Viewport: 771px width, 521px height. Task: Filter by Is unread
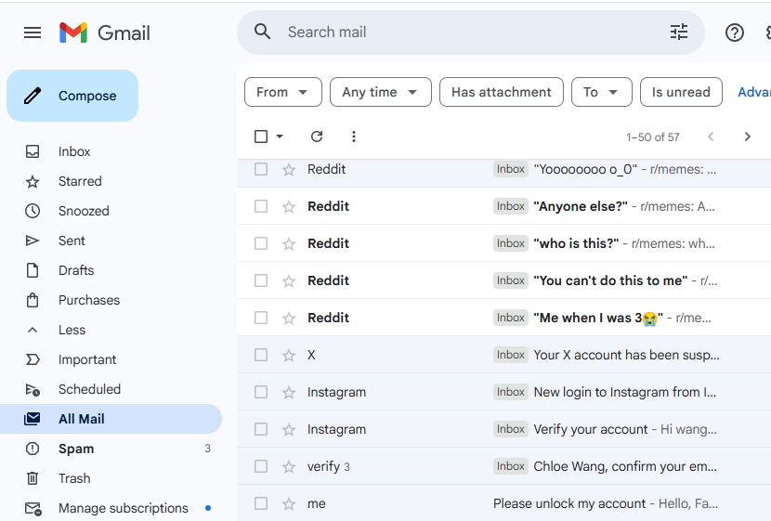coord(681,92)
